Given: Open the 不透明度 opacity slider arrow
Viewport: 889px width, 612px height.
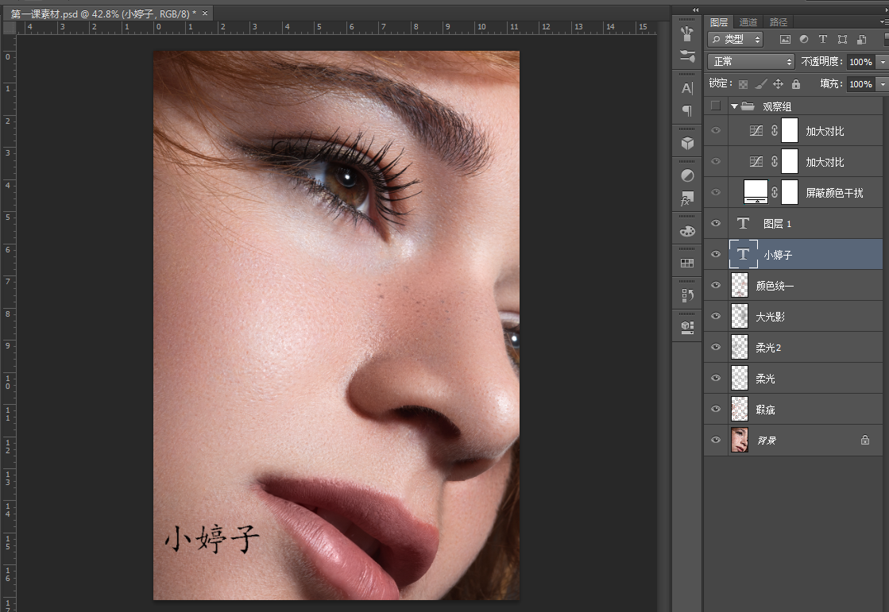Looking at the screenshot, I should (x=882, y=61).
